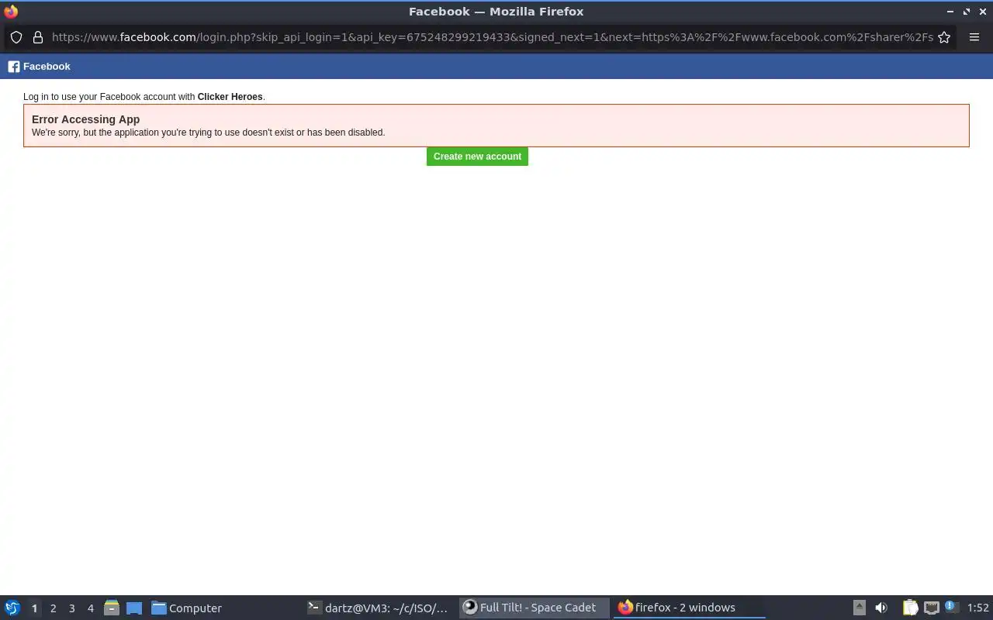The width and height of the screenshot is (993, 620).
Task: Open tracking protection shield icon
Action: click(16, 37)
